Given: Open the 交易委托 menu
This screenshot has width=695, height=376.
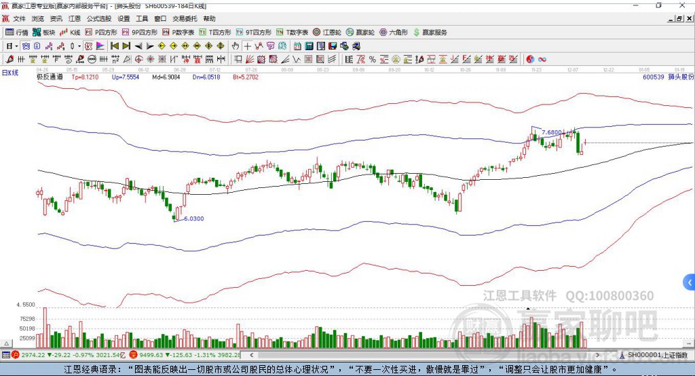Looking at the screenshot, I should pyautogui.click(x=185, y=18).
